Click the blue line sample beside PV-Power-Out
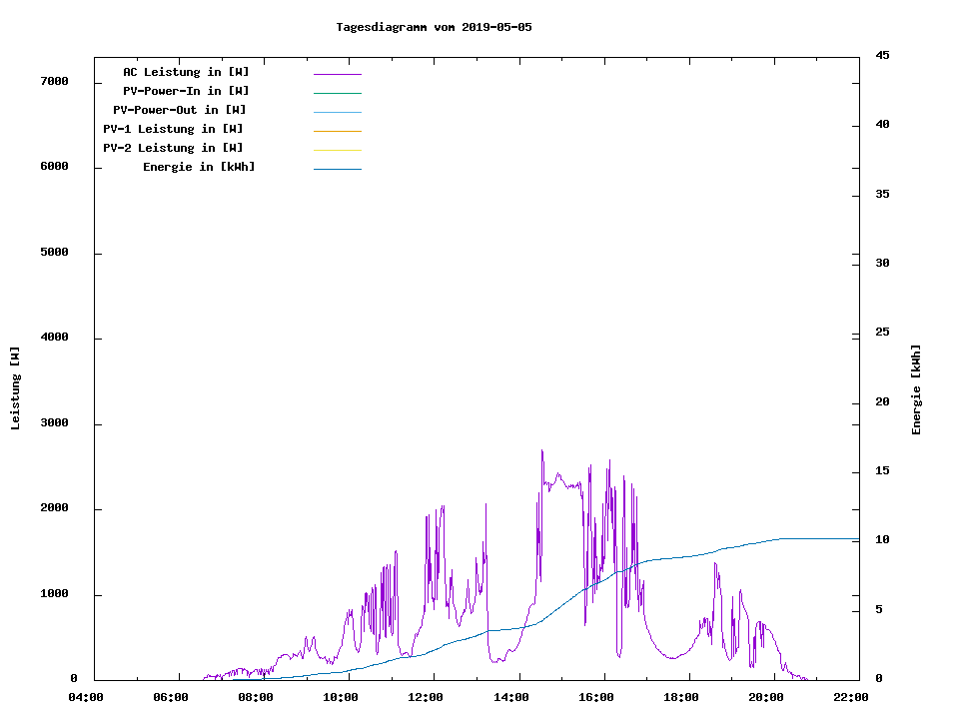959x719 pixels. (x=337, y=112)
